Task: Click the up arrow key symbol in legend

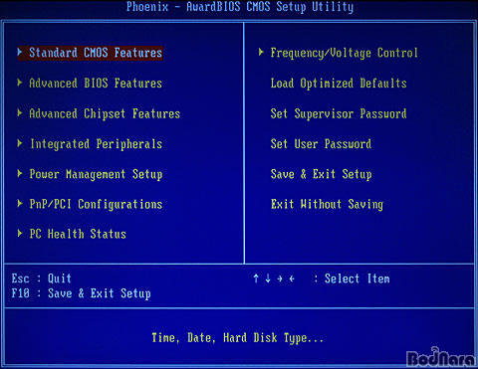Action: pos(256,278)
